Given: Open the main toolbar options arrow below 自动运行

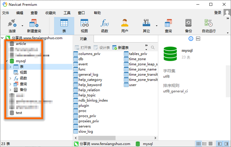Looking at the screenshot, I should tap(228, 33).
